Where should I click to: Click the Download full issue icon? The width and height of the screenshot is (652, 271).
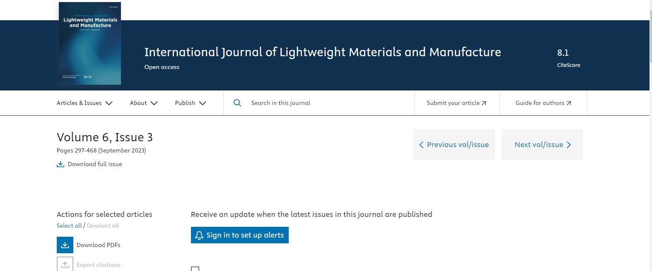tap(60, 164)
